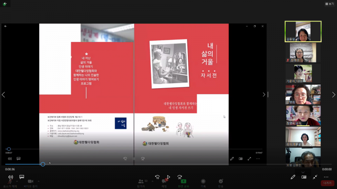Toggle subtitles icon in bottom player bar

[x=21, y=177]
